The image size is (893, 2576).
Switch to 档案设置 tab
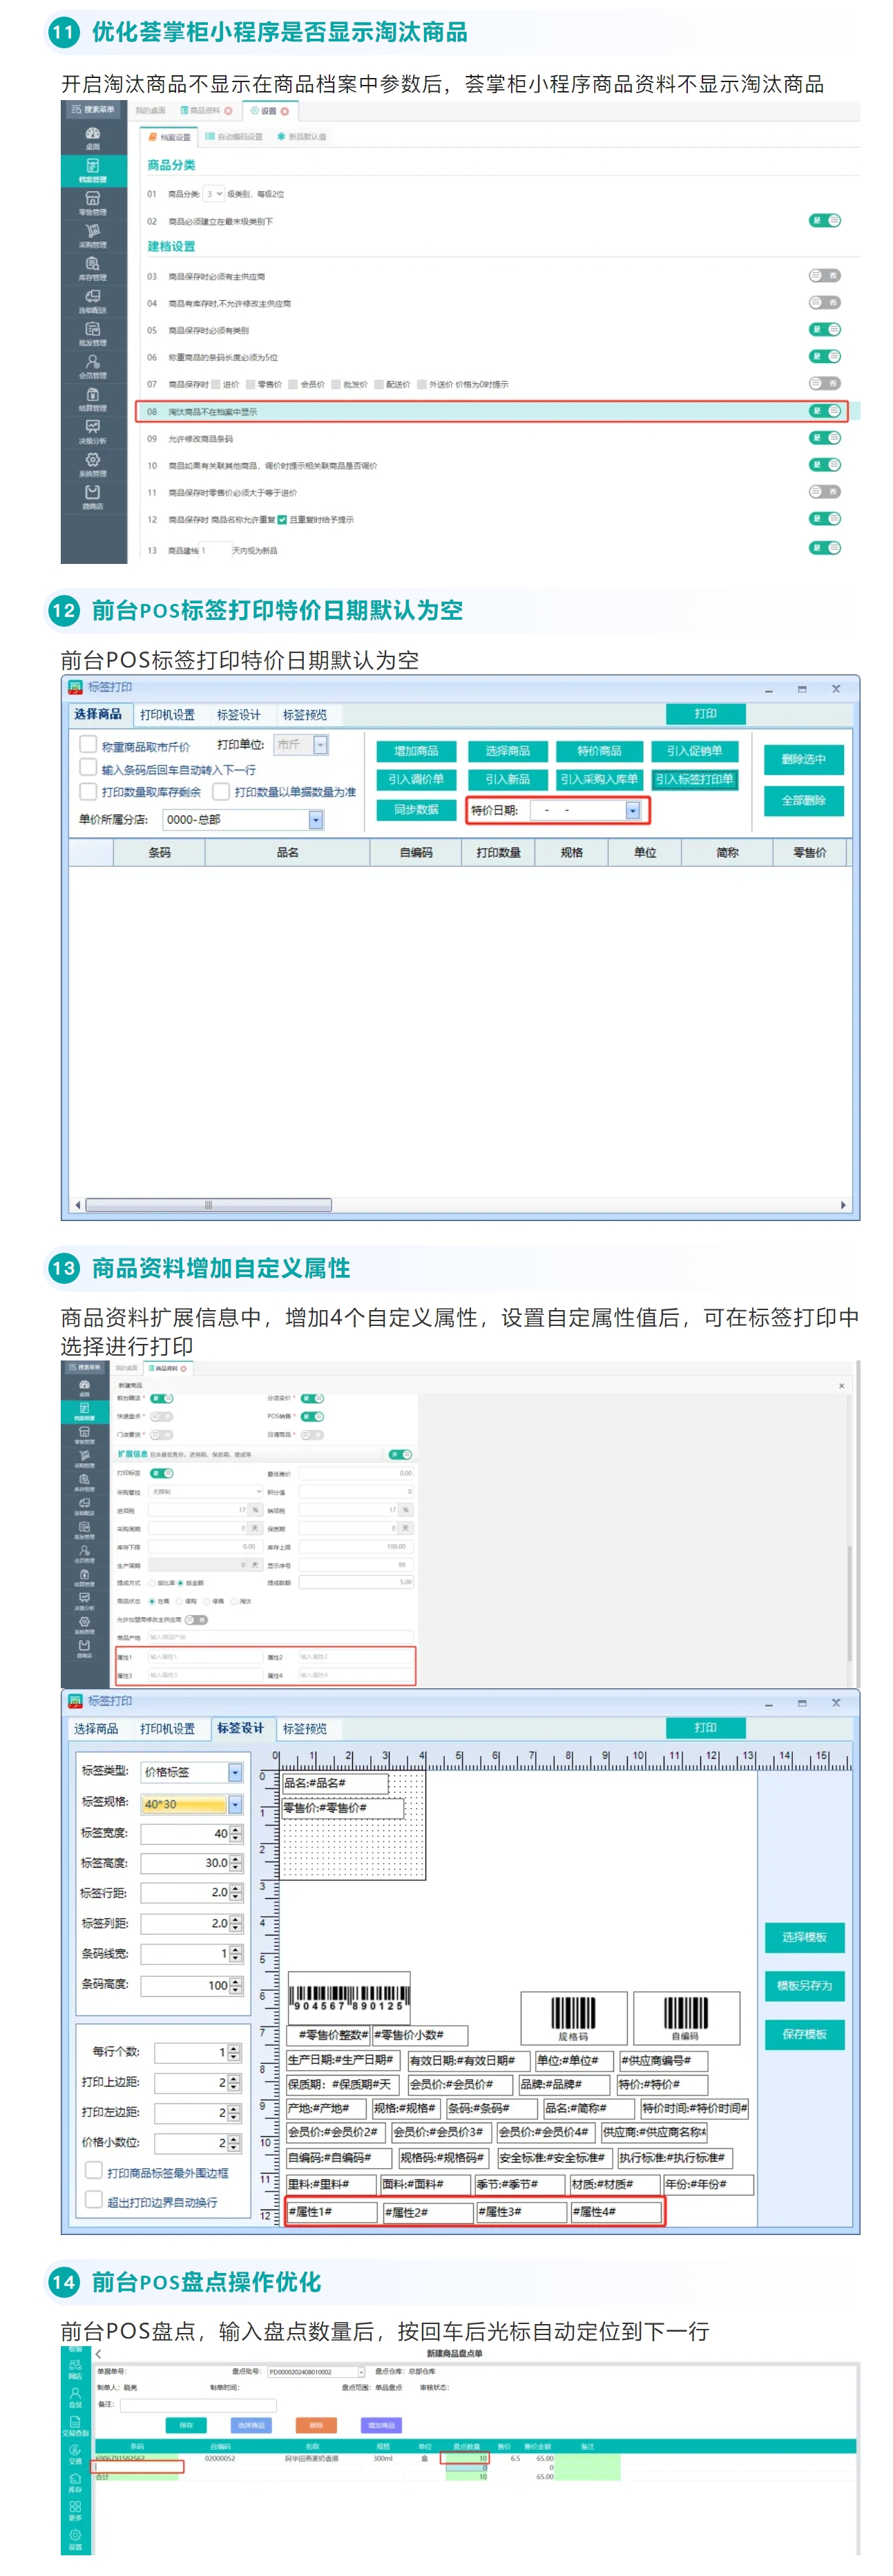[x=169, y=137]
